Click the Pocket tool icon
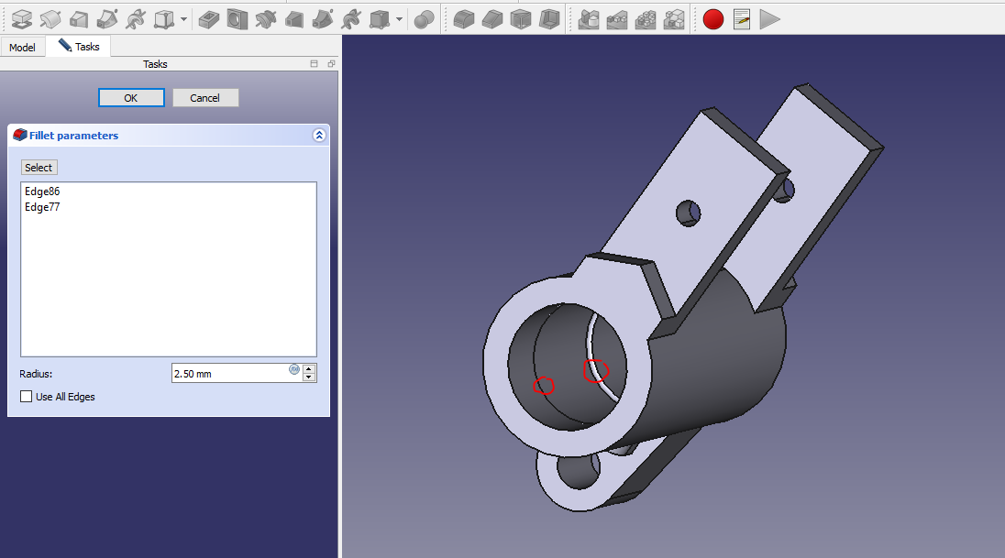Screen dimensions: 1005x558 [209, 18]
